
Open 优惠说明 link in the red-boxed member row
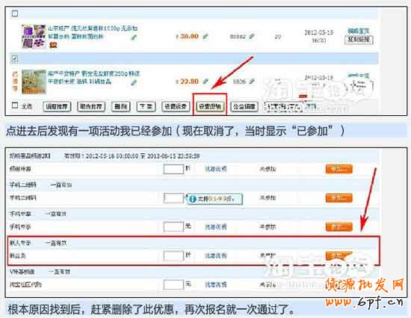tap(216, 256)
